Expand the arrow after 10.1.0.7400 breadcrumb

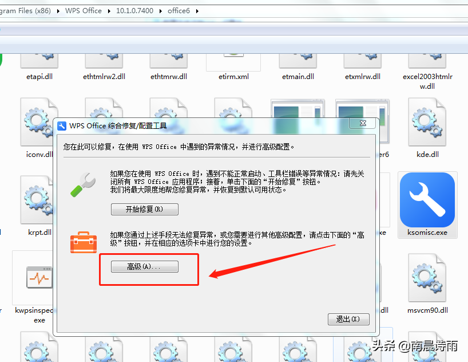click(161, 11)
